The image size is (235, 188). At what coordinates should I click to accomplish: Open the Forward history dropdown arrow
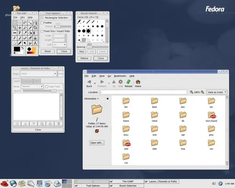pyautogui.click(x=109, y=83)
